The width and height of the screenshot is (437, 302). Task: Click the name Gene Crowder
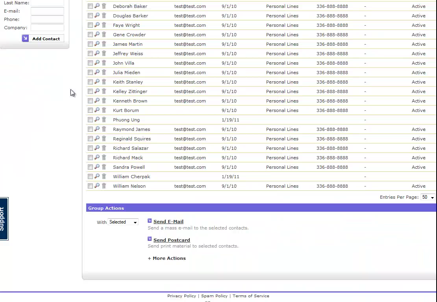tap(129, 35)
